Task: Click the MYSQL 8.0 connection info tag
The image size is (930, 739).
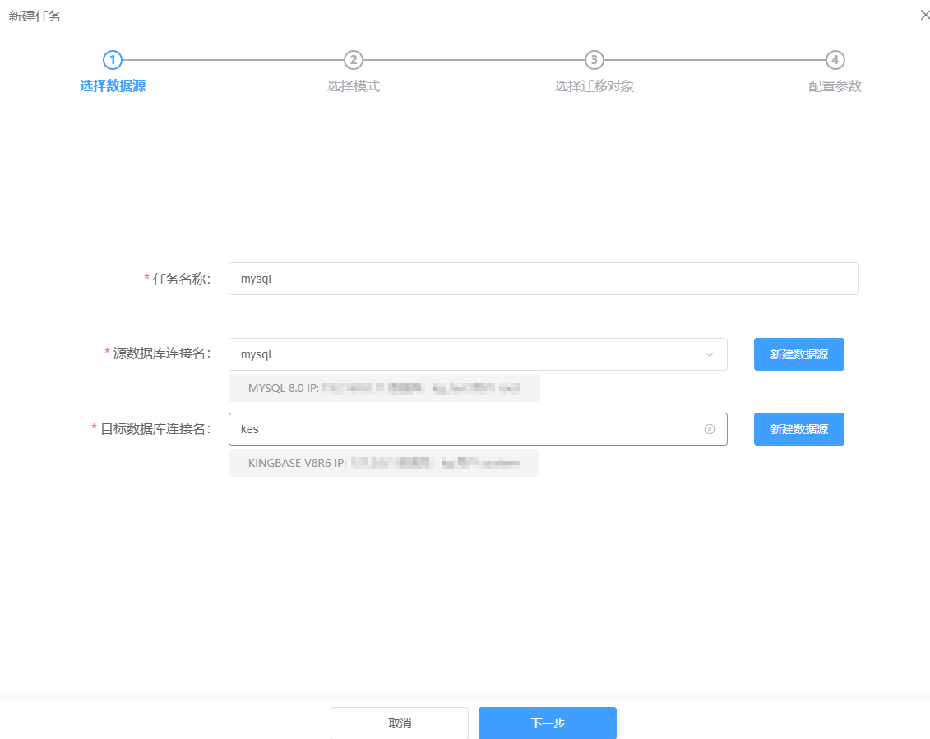Action: click(x=384, y=388)
